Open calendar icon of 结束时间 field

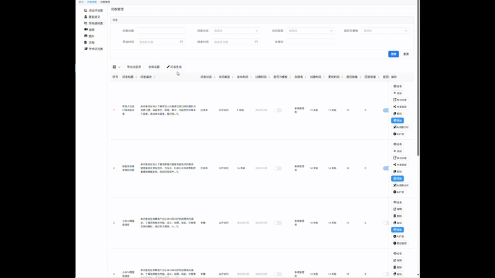256,41
